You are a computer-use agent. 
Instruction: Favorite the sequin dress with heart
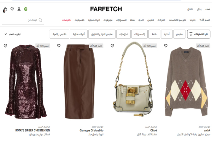pyautogui.click(x=5, y=46)
